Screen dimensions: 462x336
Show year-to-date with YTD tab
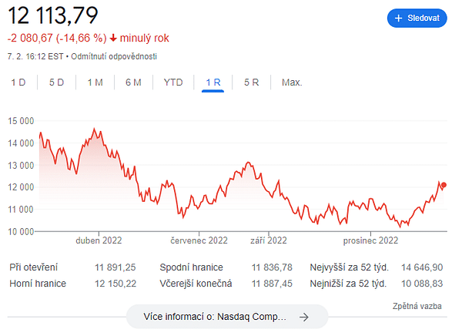point(173,82)
